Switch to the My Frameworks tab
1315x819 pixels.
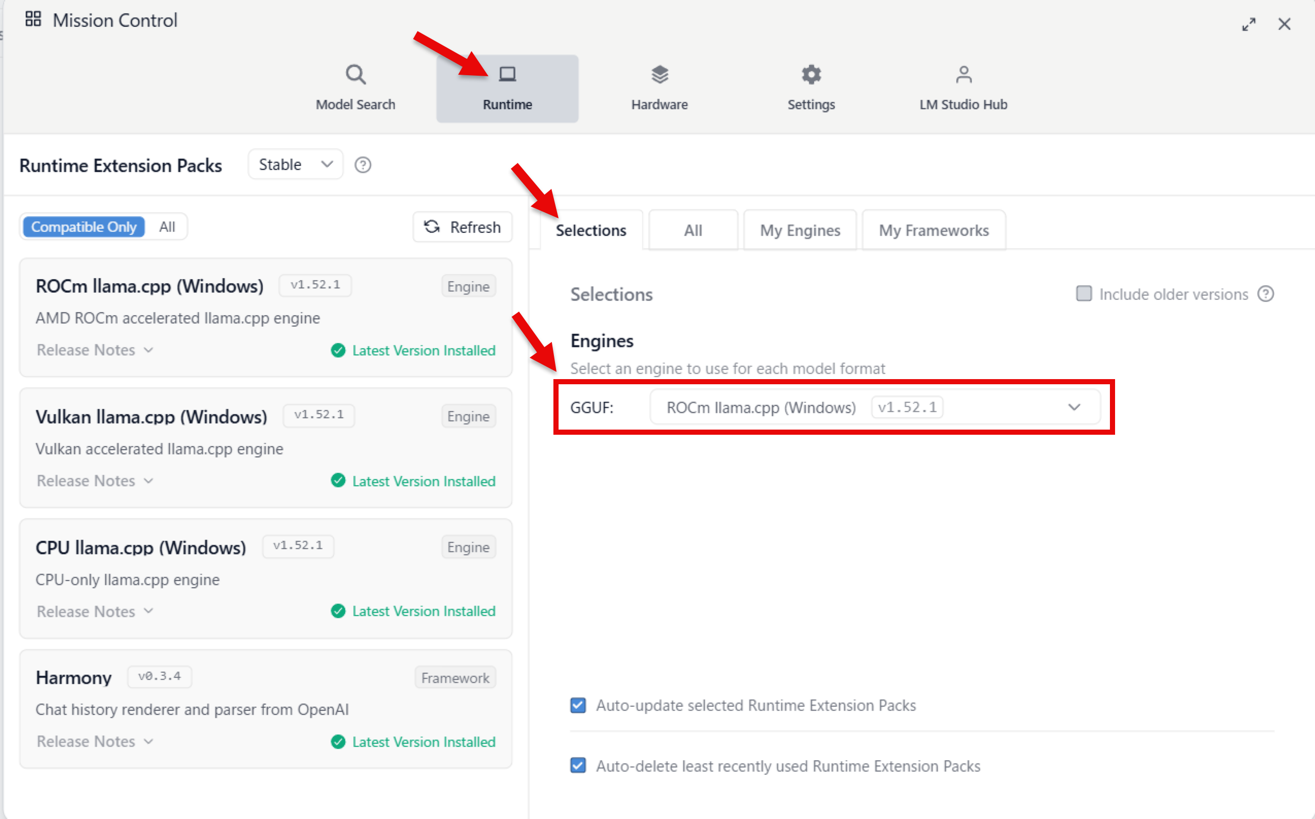[934, 231]
